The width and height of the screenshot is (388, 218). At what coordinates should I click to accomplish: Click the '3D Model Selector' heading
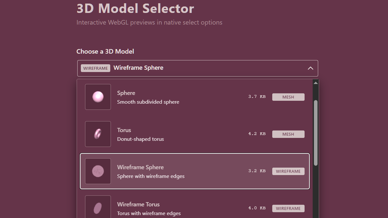[x=135, y=8]
